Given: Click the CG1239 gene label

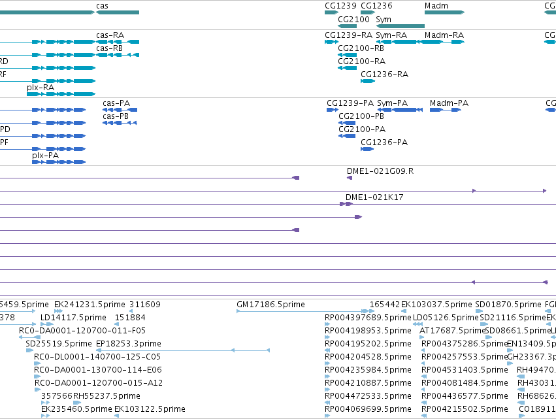Looking at the screenshot, I should [x=340, y=6].
